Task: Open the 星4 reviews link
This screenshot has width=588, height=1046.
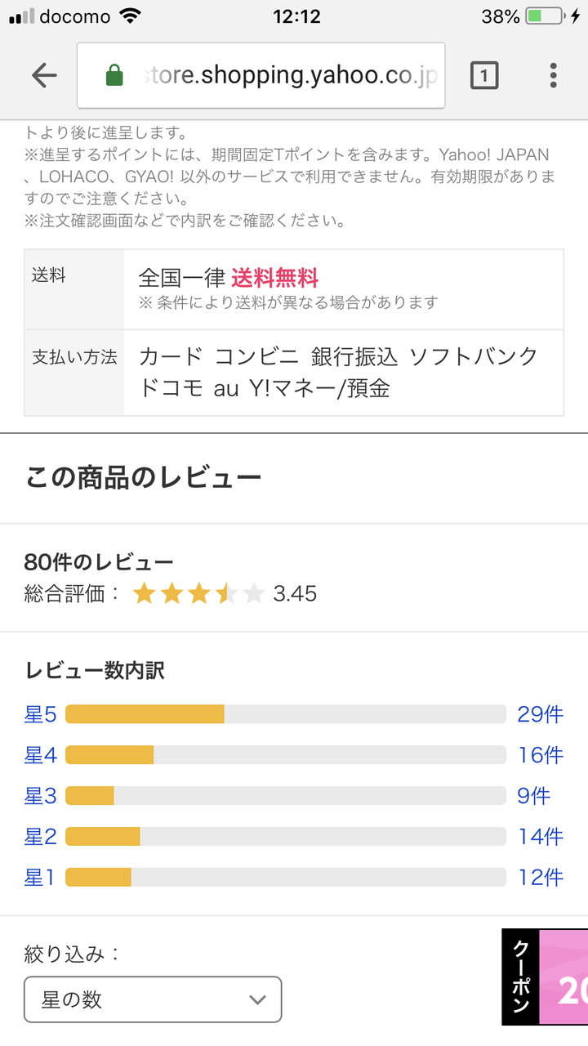Action: [40, 755]
